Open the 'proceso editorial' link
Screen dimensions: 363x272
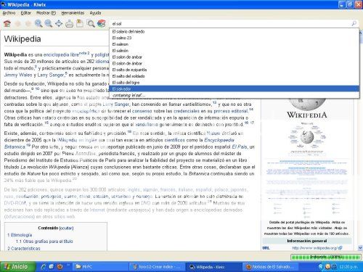click(x=231, y=111)
